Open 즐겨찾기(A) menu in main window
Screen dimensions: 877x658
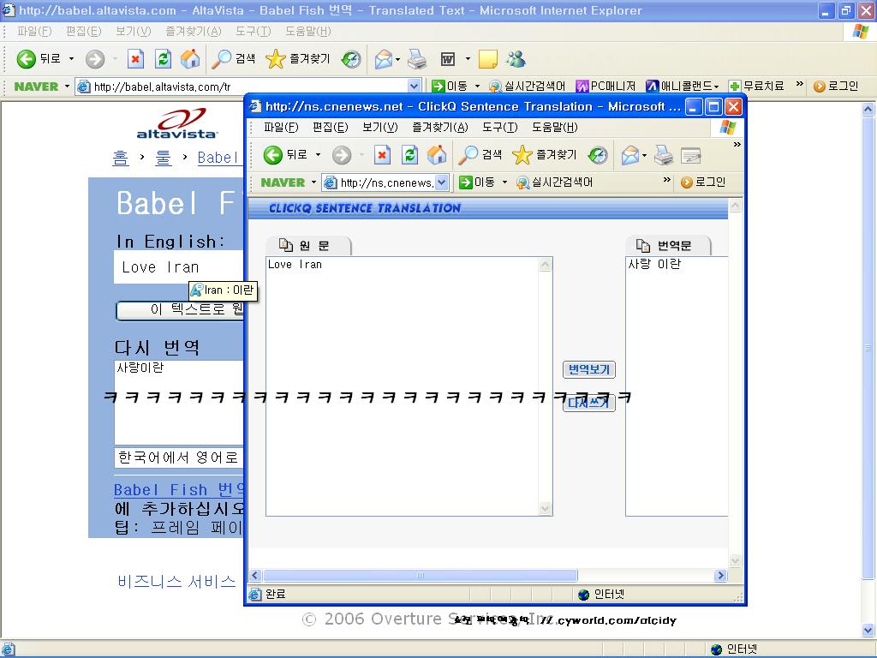[193, 32]
